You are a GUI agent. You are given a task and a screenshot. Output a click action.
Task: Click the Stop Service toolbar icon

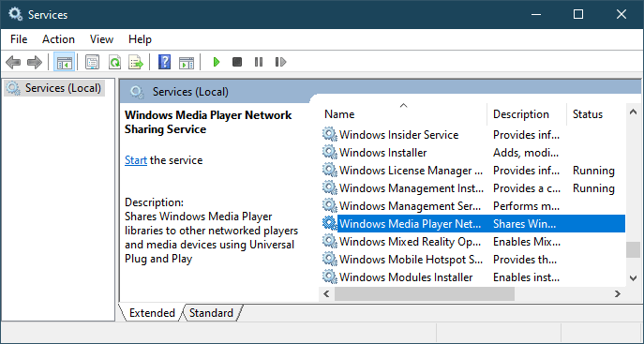coord(237,62)
